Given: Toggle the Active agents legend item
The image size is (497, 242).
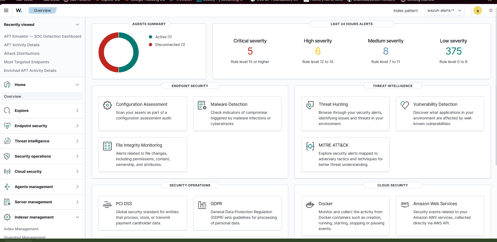Looking at the screenshot, I should pos(160,37).
